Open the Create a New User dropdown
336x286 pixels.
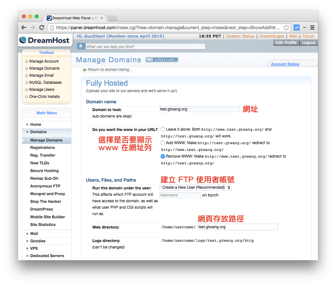tap(196, 187)
